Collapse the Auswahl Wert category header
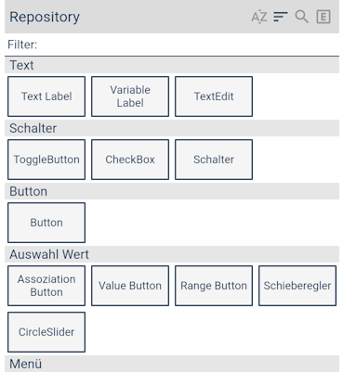Screen dimensions: 343x372 (172, 254)
